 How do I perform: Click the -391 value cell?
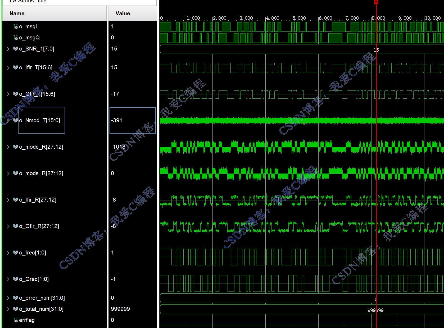tap(133, 120)
